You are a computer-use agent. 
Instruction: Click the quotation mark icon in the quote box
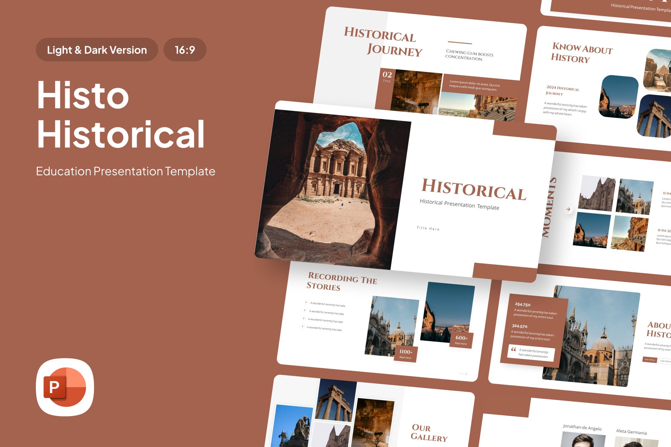click(x=513, y=349)
